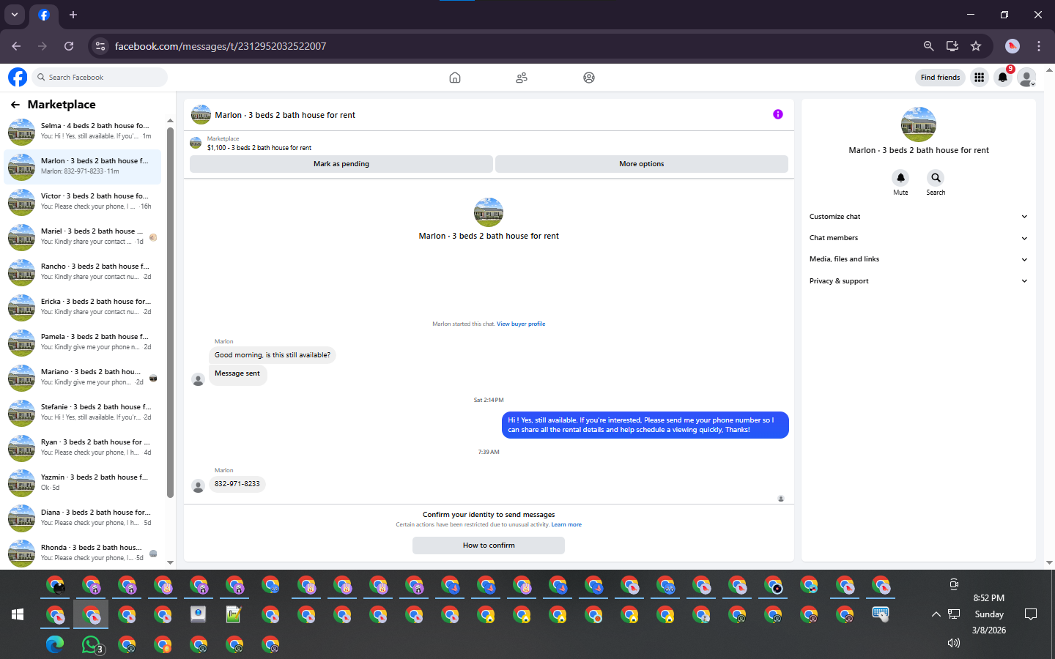View site information icon in address bar
The image size is (1055, 659).
click(x=100, y=46)
